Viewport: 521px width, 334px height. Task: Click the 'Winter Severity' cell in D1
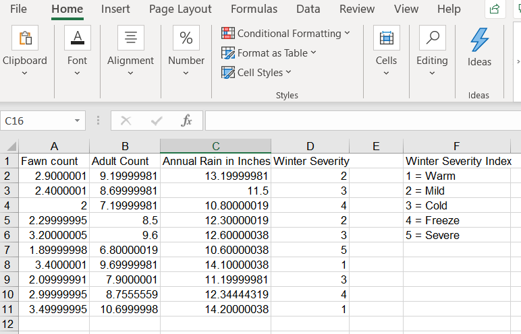point(310,161)
